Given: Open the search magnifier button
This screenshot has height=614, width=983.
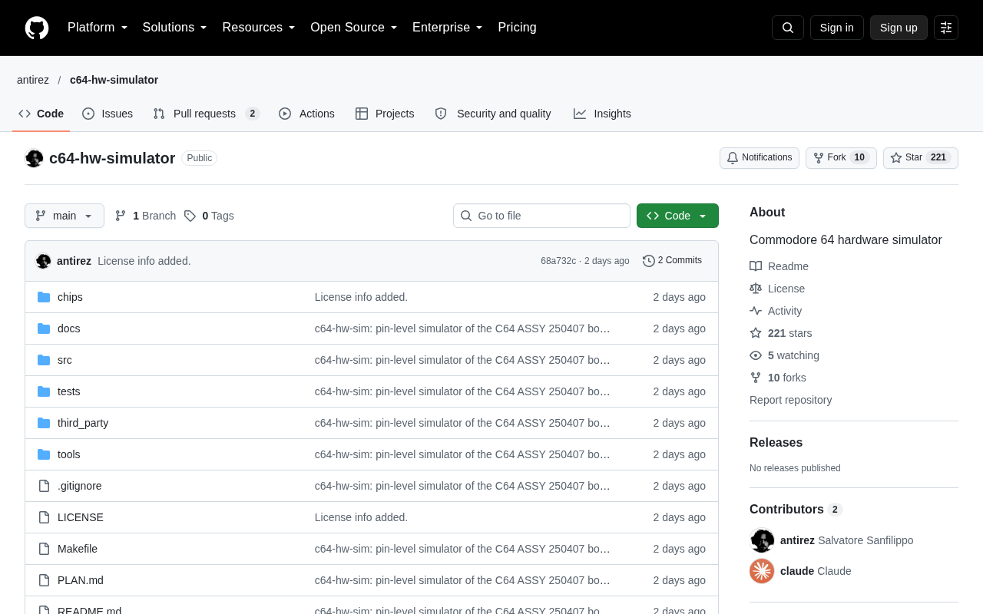Looking at the screenshot, I should pos(788,28).
